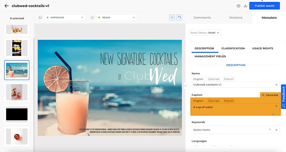Select the DESCRIPTION sub-tab
This screenshot has height=152, width=286.
pyautogui.click(x=204, y=48)
